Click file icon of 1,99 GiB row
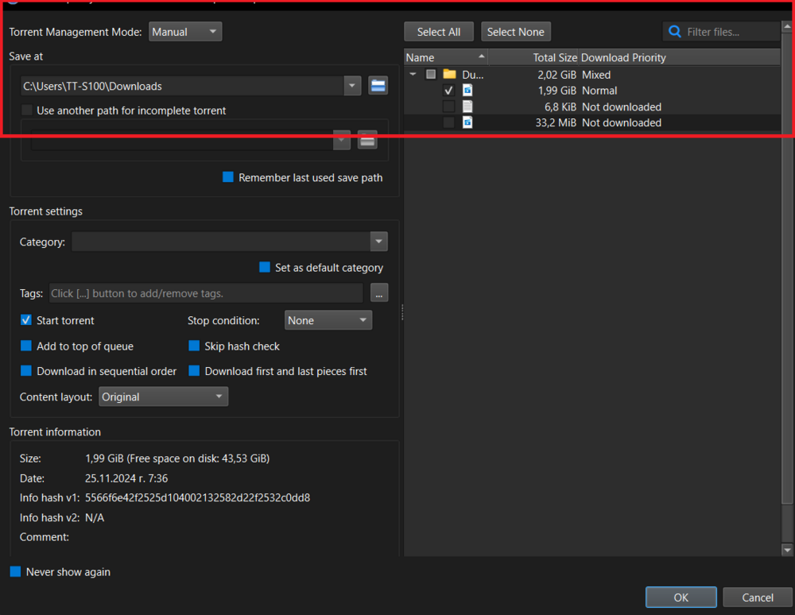The image size is (795, 615). [x=467, y=91]
